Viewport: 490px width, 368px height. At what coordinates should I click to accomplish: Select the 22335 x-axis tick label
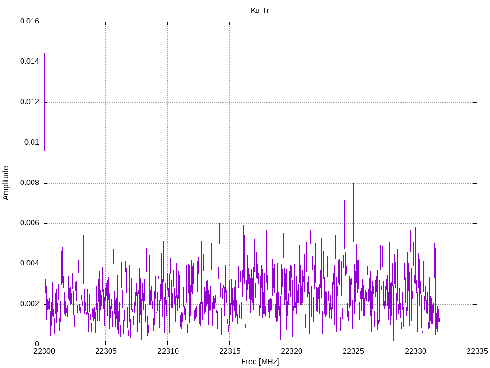477,352
